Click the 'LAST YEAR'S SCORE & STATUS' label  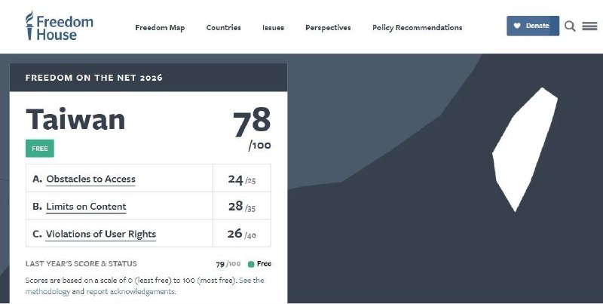point(81,264)
